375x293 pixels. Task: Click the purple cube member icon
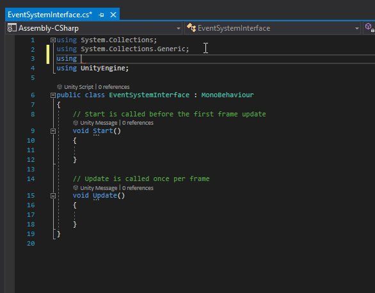369,27
